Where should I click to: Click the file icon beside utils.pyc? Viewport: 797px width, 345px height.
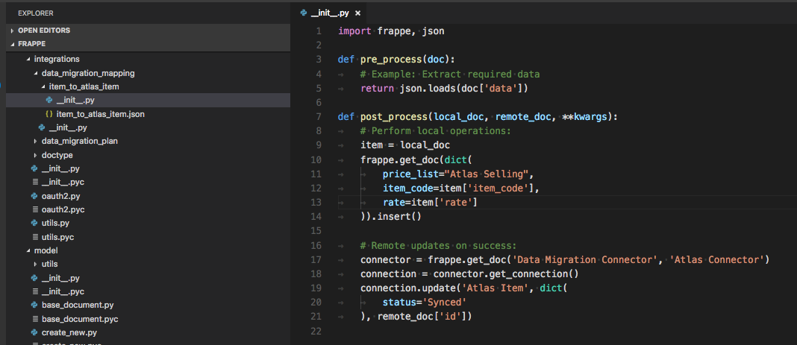[34, 237]
